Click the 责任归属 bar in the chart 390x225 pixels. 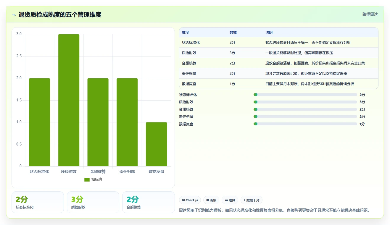127,122
